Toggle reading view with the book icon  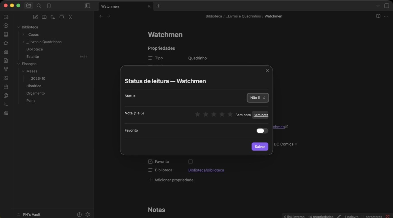378,16
